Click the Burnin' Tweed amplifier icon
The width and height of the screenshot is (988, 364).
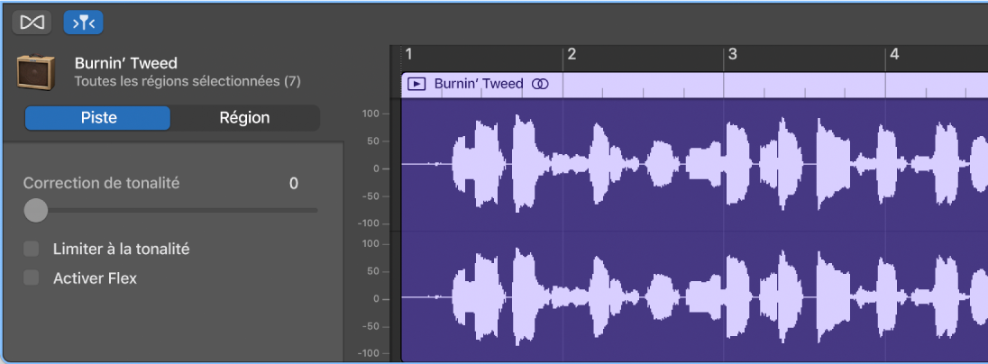(37, 72)
